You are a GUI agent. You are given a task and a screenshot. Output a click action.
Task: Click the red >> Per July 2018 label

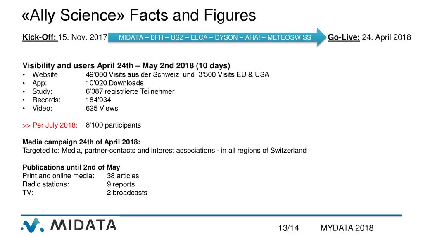coord(49,125)
